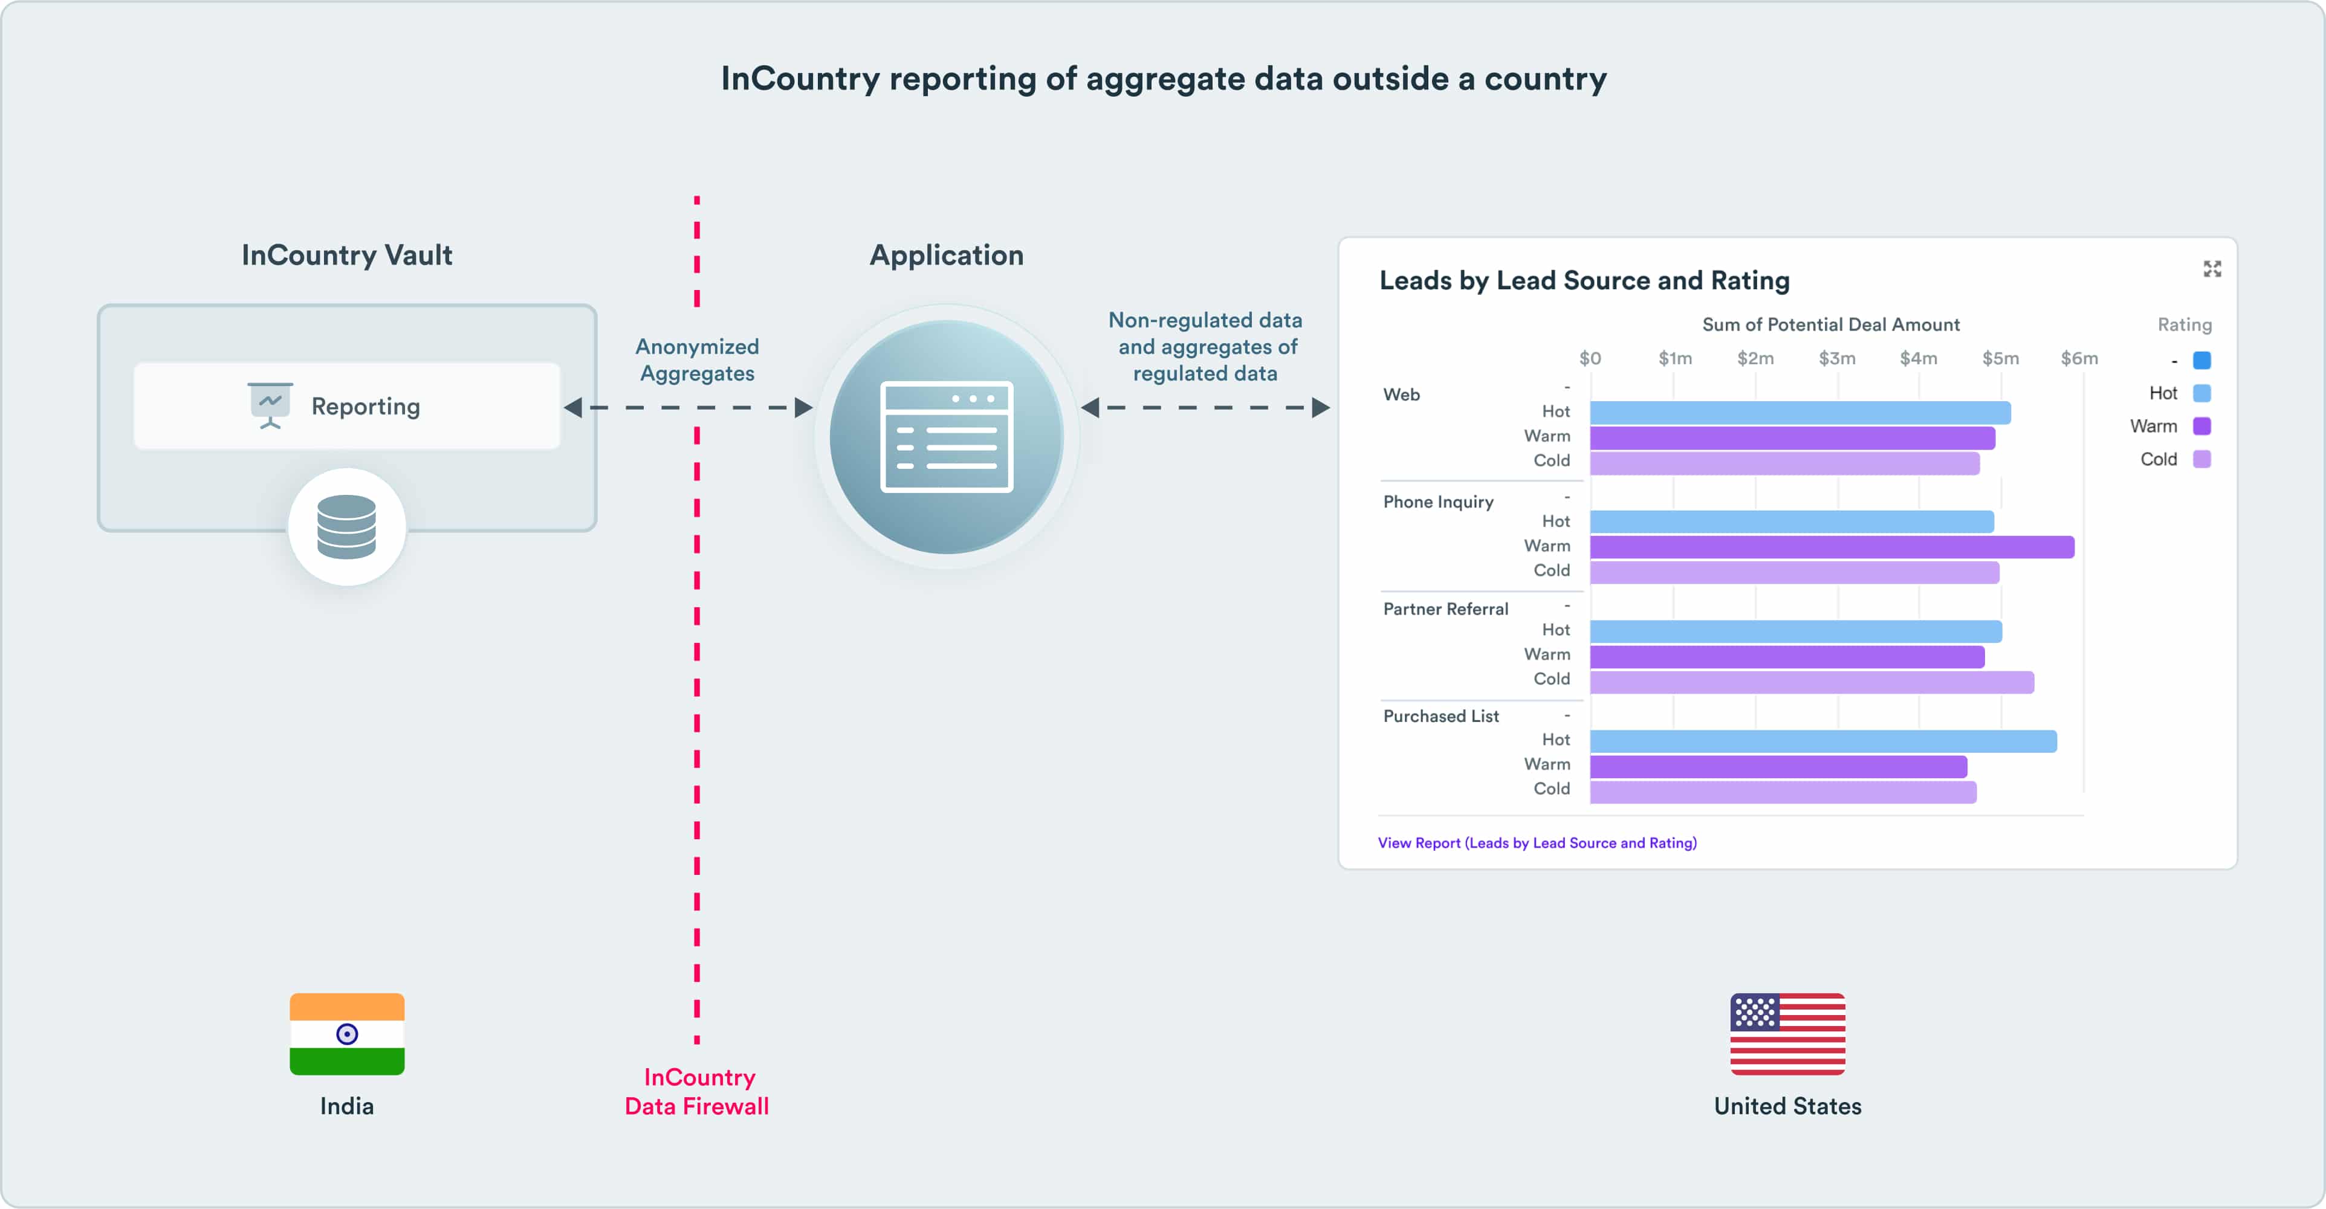Click the Web Hot bar
The width and height of the screenshot is (2326, 1209).
click(x=1801, y=412)
